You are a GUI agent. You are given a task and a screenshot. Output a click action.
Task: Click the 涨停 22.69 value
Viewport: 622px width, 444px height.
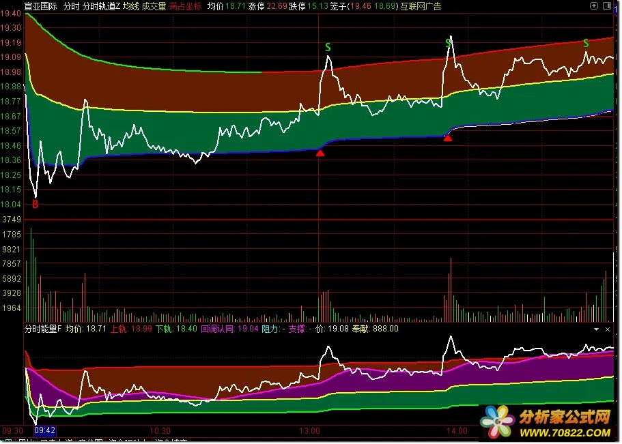tap(268, 6)
